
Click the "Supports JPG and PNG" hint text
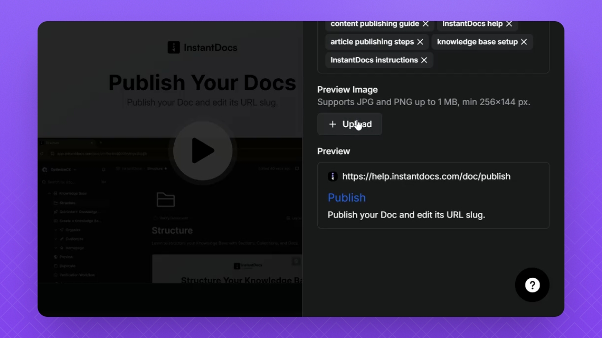[x=424, y=102]
